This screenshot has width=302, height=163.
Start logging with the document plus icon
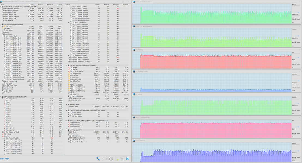pyautogui.click(x=117, y=159)
